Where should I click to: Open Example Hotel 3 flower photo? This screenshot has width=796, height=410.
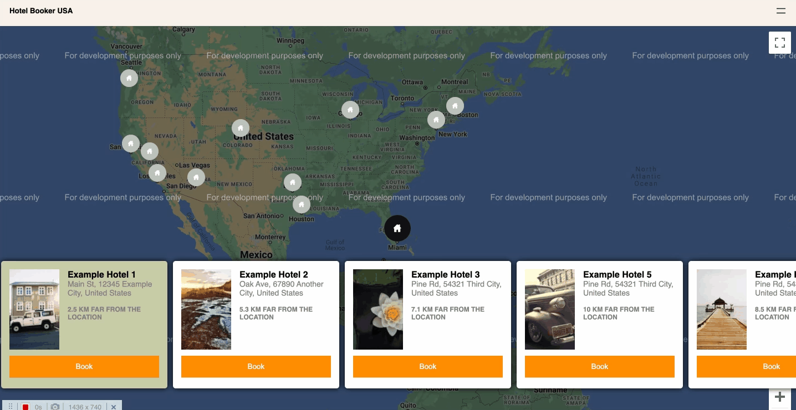click(x=378, y=310)
